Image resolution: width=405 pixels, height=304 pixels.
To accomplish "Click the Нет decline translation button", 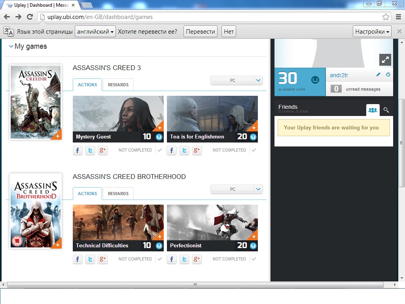I will click(229, 32).
